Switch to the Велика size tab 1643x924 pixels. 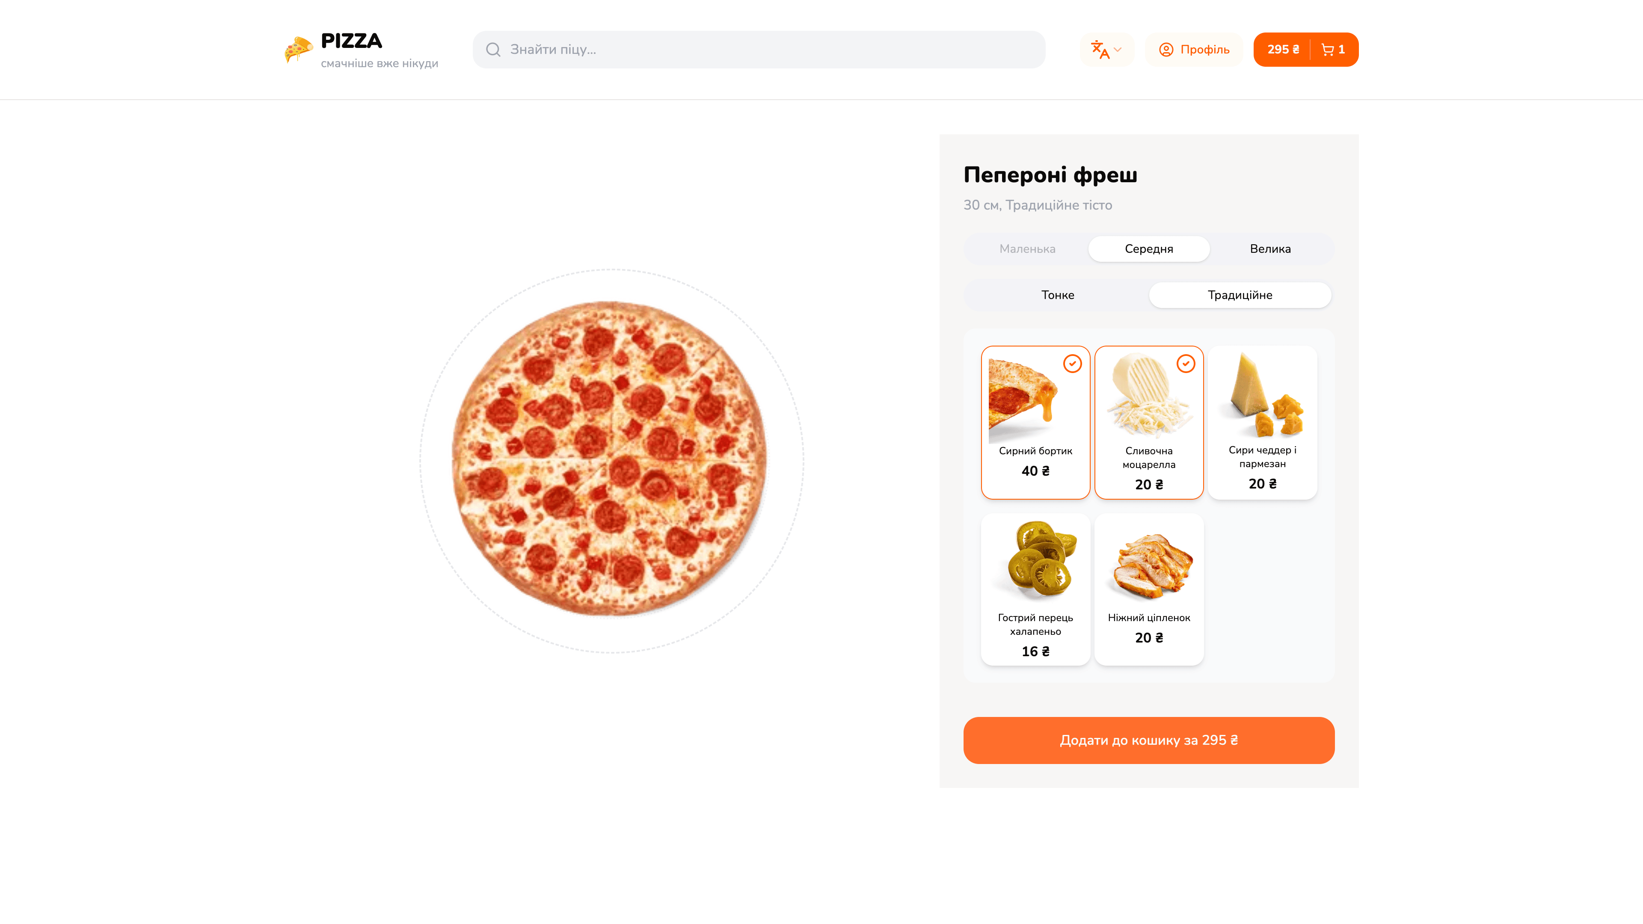[x=1270, y=249]
